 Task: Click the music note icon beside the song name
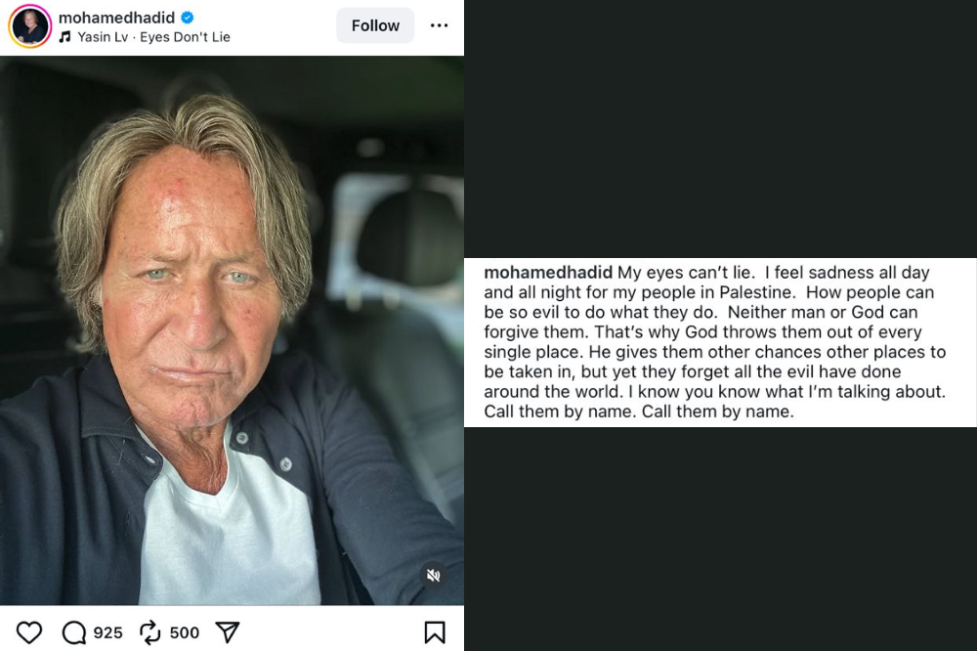[64, 37]
